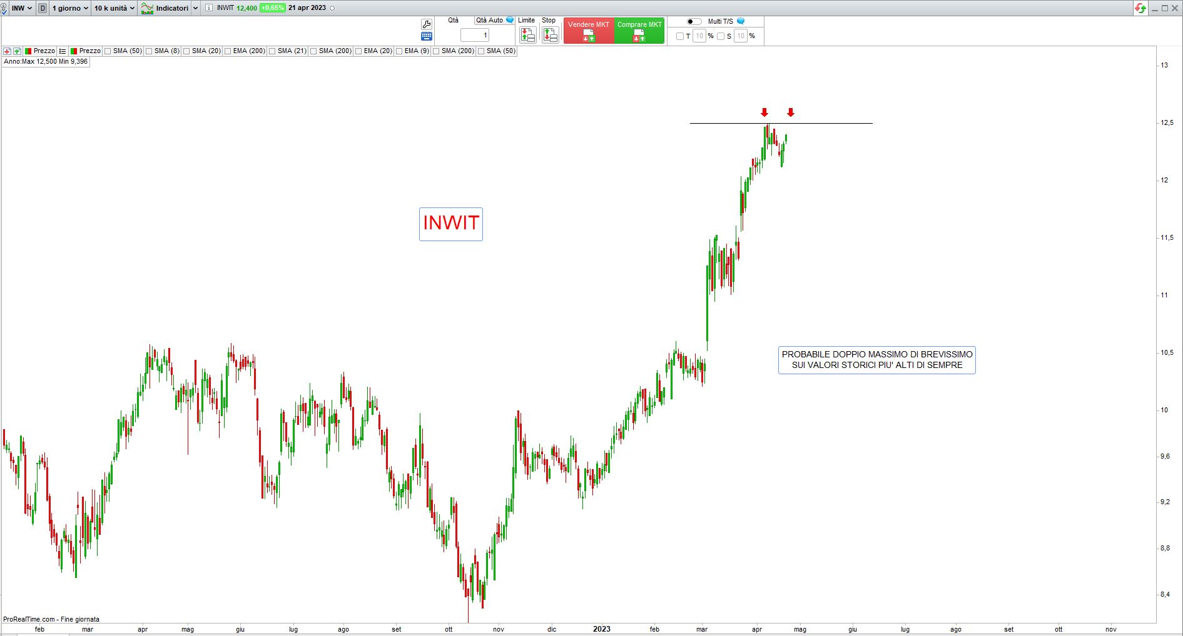Check the EMA (9) indicator box
1183x636 pixels.
pyautogui.click(x=400, y=51)
